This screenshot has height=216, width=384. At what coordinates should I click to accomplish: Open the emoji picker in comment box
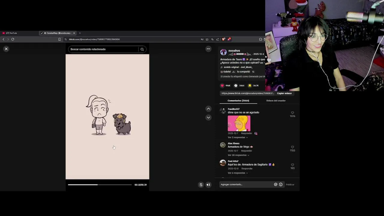click(281, 184)
